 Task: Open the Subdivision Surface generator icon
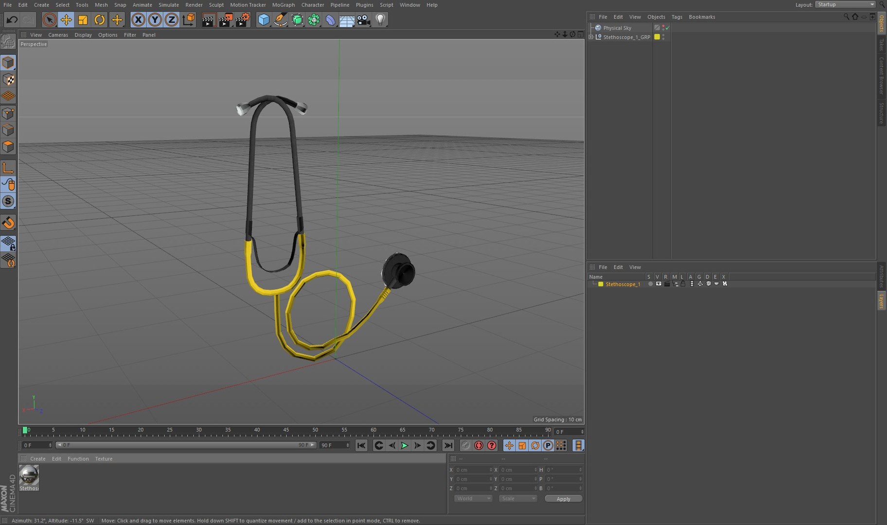(x=297, y=20)
